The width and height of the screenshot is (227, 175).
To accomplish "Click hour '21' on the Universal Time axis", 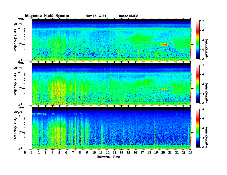I will click(170, 153).
